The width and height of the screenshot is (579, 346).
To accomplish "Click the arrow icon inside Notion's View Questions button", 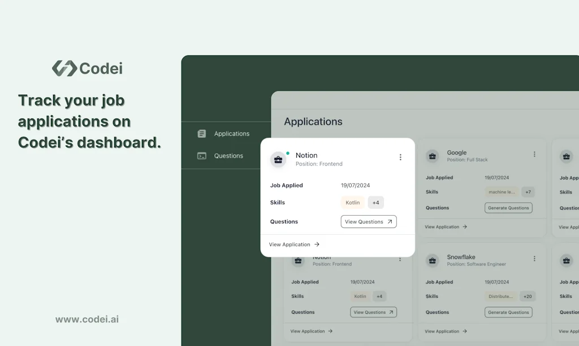I will [389, 221].
